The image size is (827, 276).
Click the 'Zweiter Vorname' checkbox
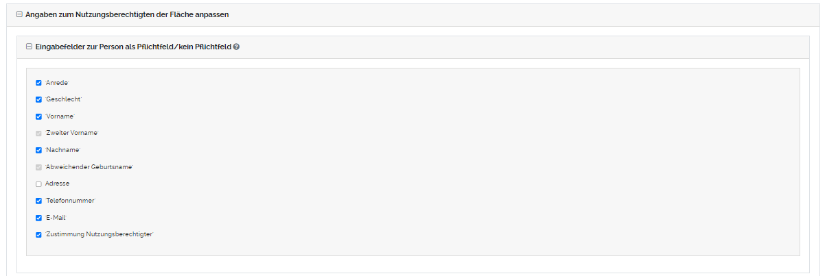(38, 133)
